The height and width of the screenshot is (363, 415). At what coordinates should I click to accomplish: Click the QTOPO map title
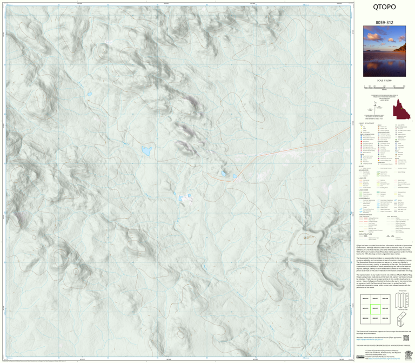(384, 7)
